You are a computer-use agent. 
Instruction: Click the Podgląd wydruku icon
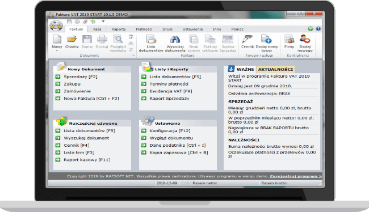118,39
